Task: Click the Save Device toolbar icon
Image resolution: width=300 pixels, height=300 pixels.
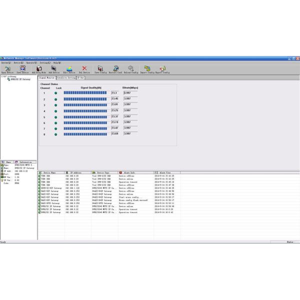Action: point(22,69)
